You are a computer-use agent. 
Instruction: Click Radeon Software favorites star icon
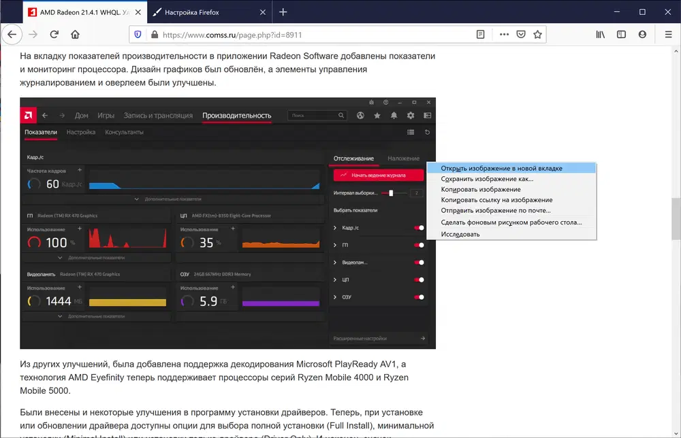(x=377, y=116)
